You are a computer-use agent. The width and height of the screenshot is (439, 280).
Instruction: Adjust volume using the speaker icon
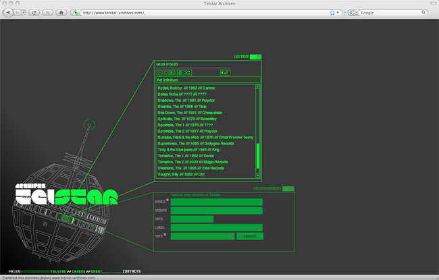click(225, 73)
